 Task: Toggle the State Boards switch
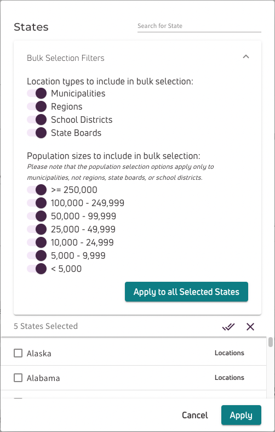[x=37, y=133]
